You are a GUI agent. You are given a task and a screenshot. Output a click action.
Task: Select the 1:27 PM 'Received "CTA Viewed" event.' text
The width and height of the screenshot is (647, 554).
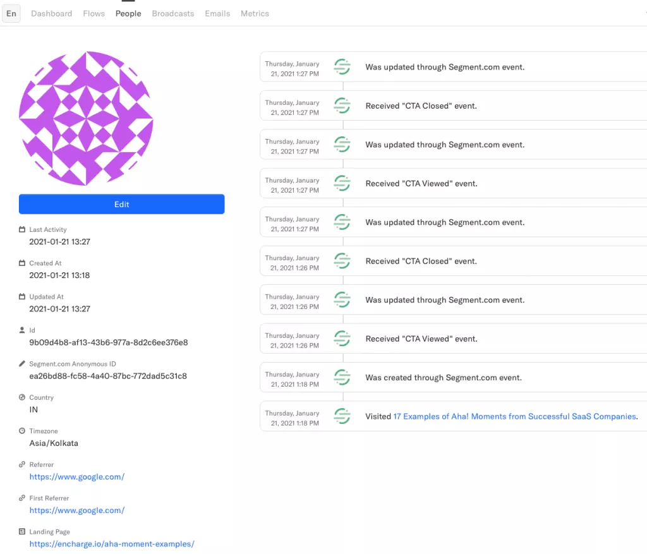[x=421, y=184]
